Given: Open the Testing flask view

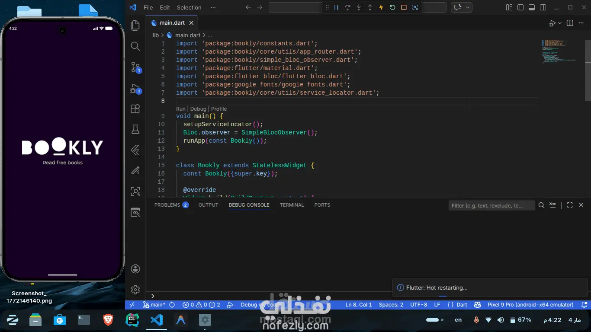Looking at the screenshot, I should coord(135,129).
